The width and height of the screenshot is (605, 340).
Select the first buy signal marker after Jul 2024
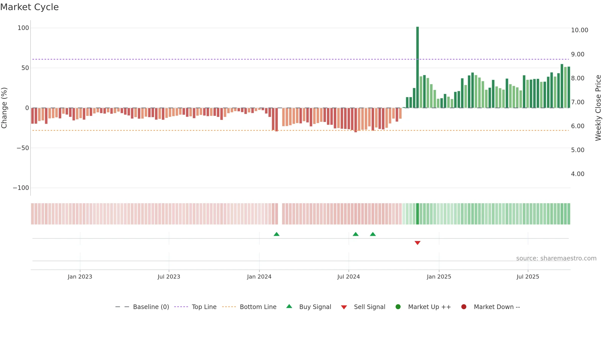356,234
